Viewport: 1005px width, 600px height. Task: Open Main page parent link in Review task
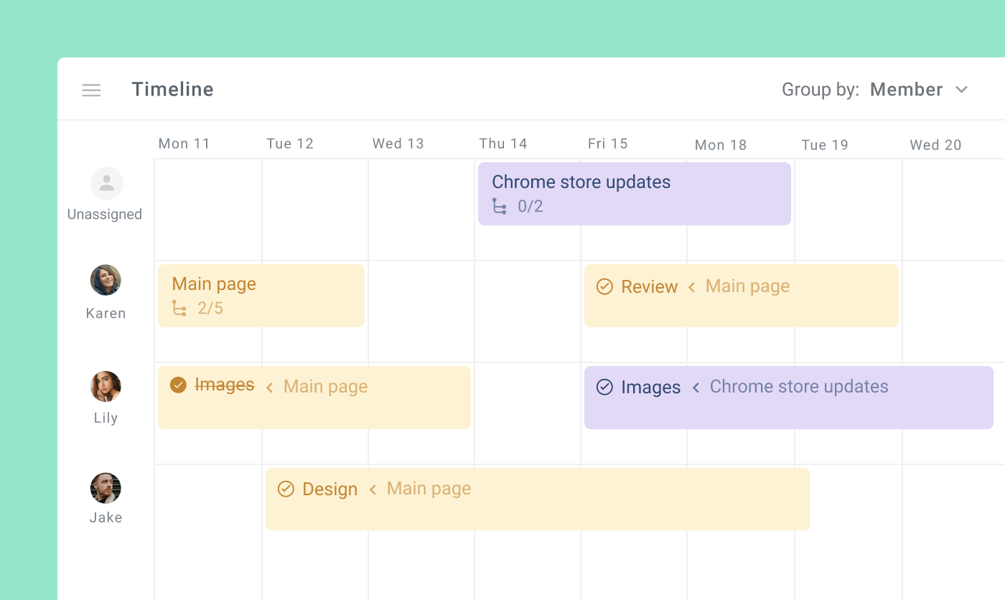pos(747,286)
